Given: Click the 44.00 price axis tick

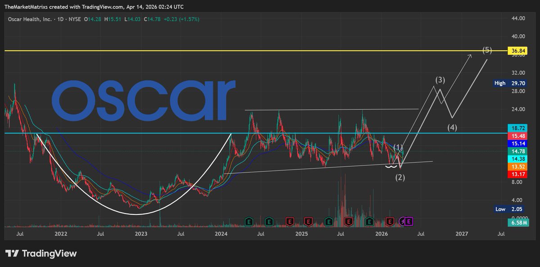Looking at the screenshot, I should pos(518,18).
